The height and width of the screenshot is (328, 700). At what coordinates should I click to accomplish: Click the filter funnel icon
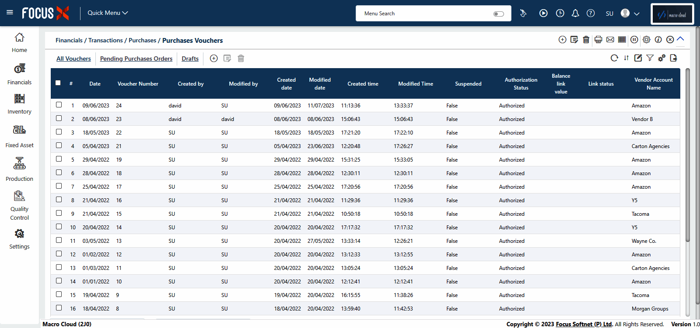[650, 58]
